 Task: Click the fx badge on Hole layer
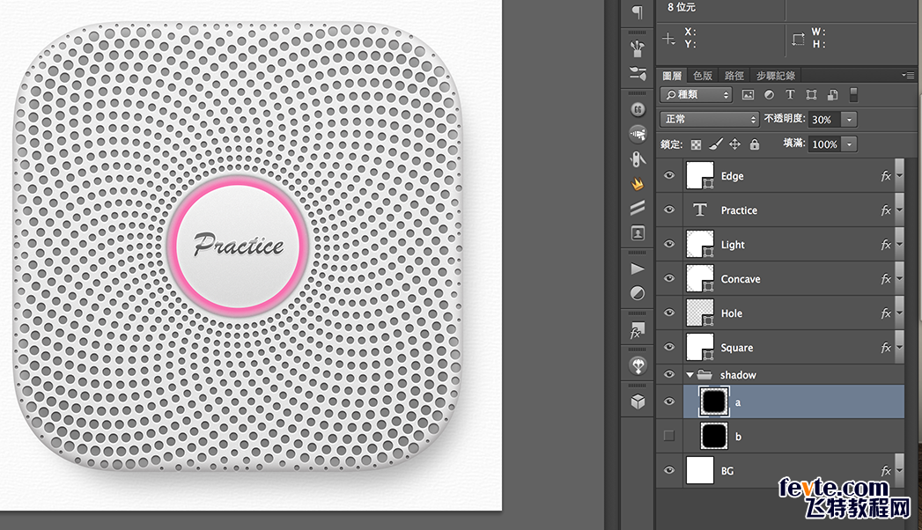[886, 313]
